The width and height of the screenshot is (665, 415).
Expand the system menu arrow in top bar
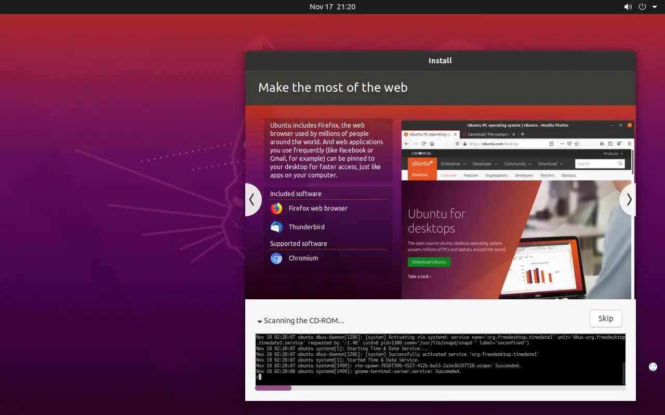click(655, 7)
